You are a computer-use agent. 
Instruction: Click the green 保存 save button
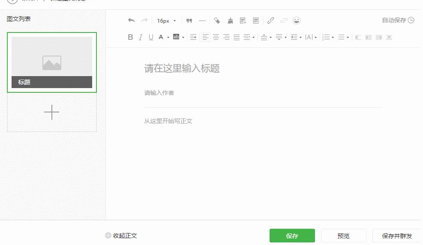point(292,236)
